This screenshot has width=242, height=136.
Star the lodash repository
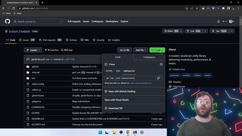(x=219, y=31)
